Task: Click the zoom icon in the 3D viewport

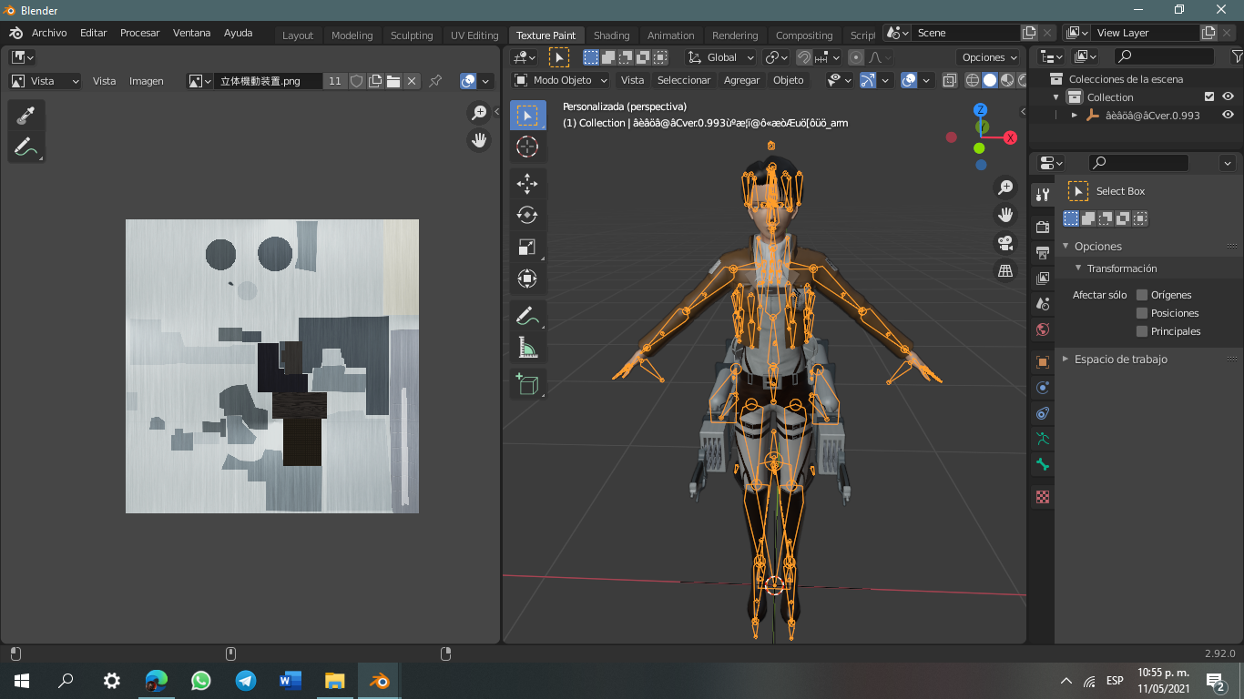Action: coord(1005,187)
